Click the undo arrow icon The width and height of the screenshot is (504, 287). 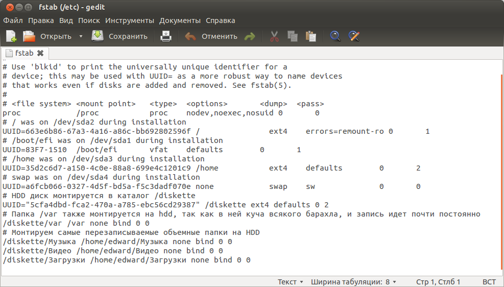190,37
